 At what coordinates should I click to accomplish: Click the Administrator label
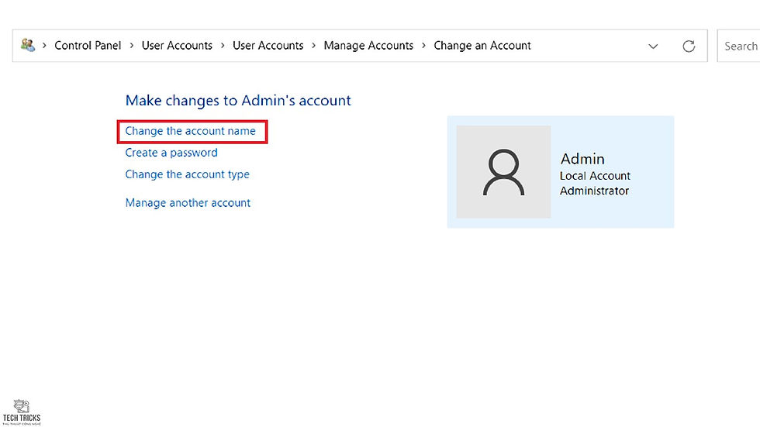[x=594, y=191]
